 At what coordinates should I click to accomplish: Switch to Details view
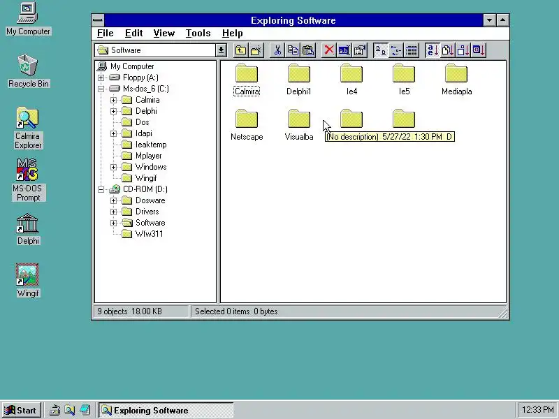coord(412,50)
